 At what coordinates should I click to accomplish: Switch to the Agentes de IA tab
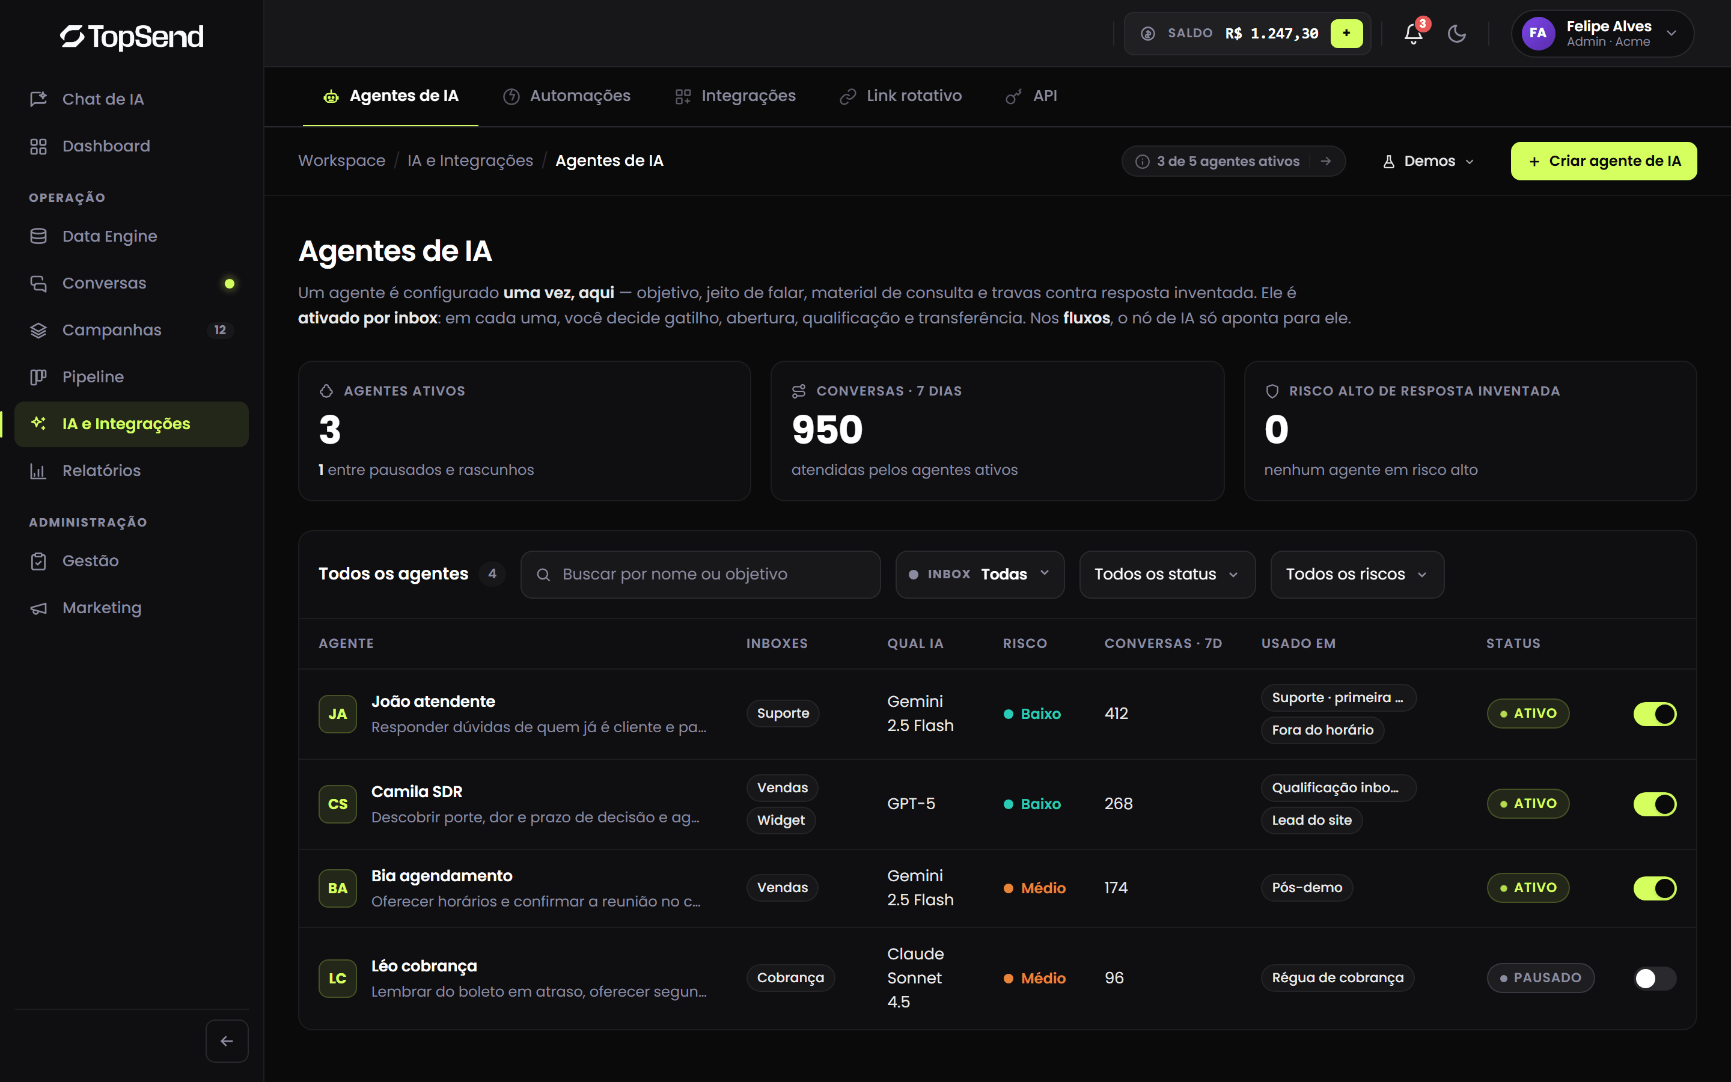(391, 96)
